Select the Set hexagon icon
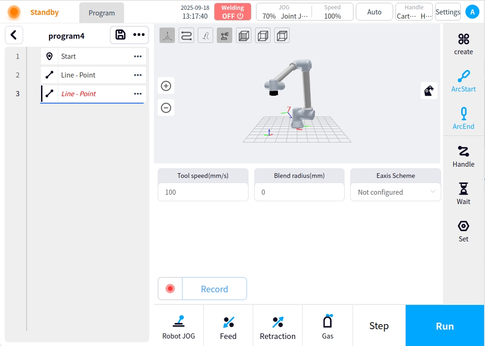The height and width of the screenshot is (346, 485). (463, 231)
